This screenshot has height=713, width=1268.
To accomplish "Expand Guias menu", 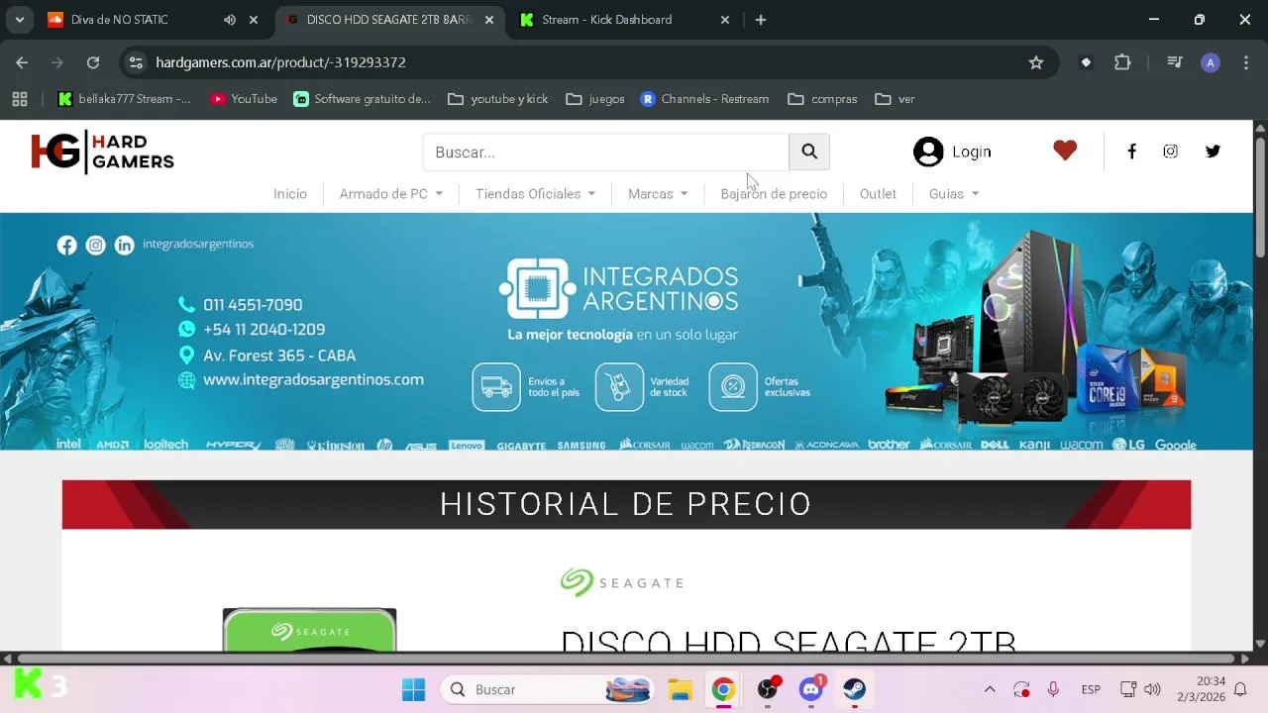I will pos(954,194).
